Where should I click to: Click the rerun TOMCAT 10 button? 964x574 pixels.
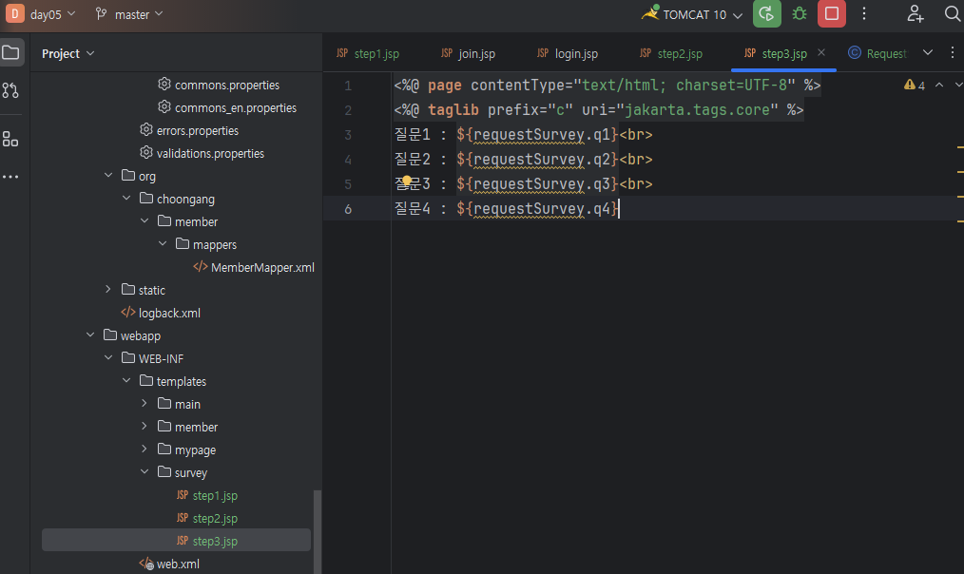[x=766, y=13]
